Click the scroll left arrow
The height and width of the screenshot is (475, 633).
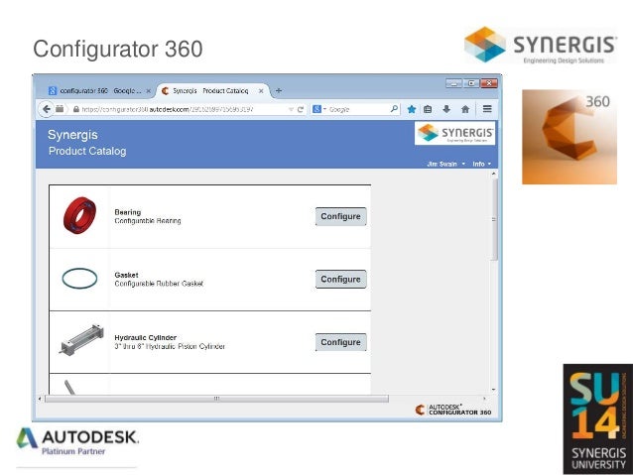click(40, 399)
